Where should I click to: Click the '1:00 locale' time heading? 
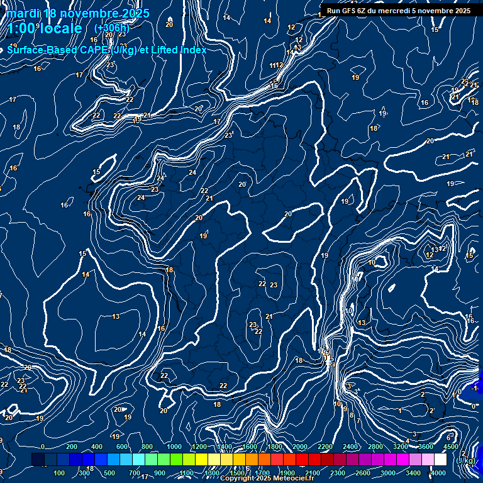tap(45, 28)
